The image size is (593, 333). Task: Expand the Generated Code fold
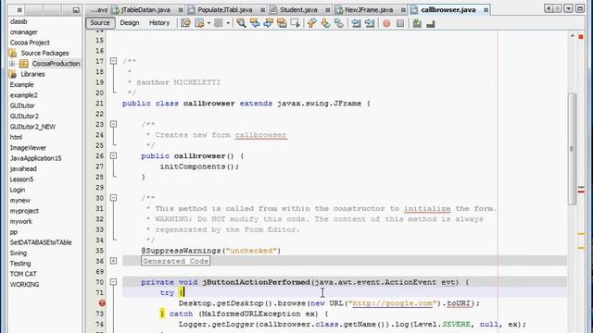[x=113, y=261]
